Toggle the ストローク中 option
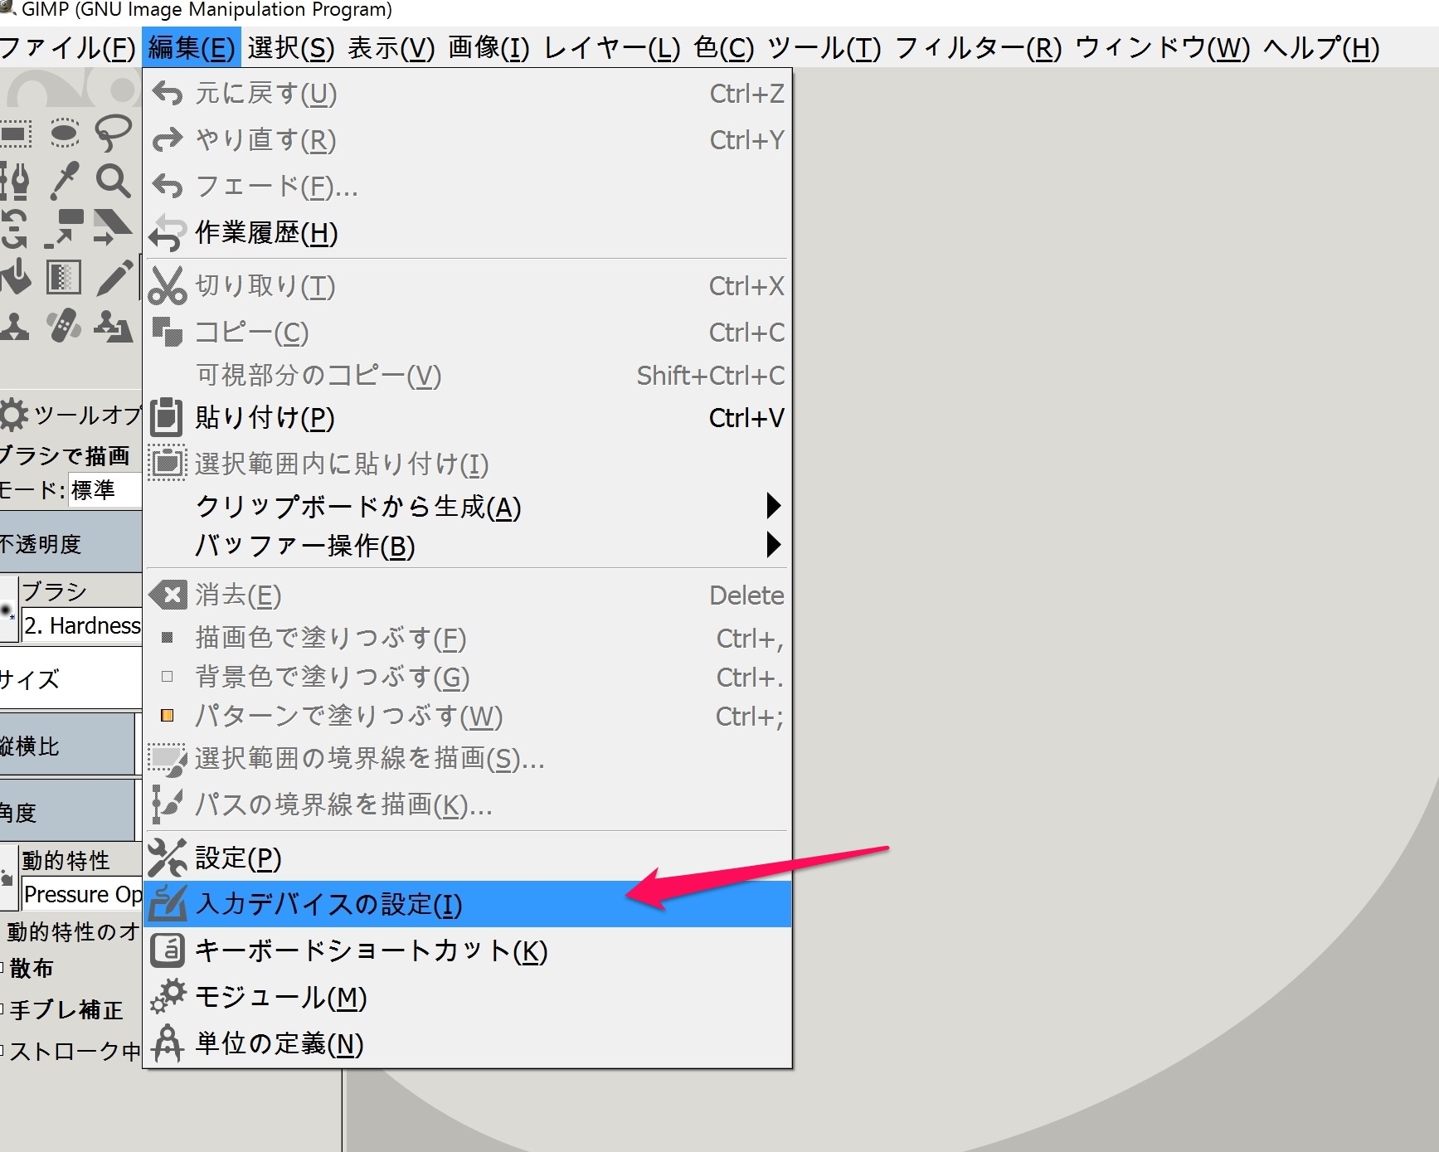 click(6, 1052)
